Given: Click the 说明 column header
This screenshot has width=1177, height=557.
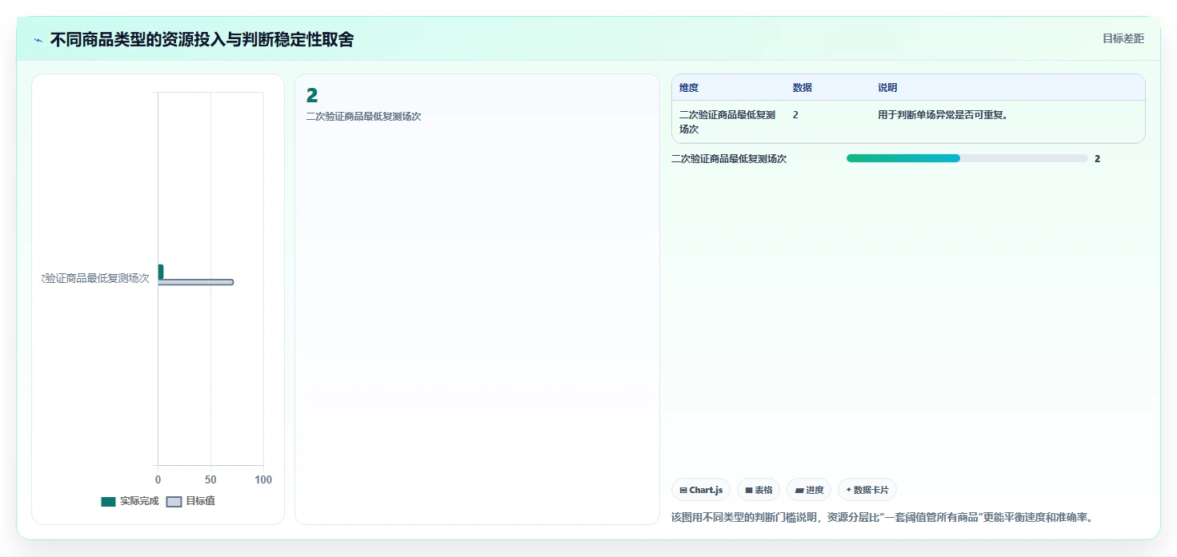Looking at the screenshot, I should point(887,88).
